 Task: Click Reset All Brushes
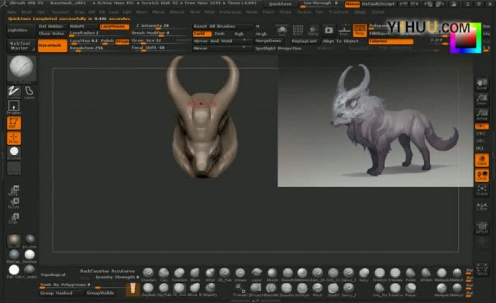[223, 26]
